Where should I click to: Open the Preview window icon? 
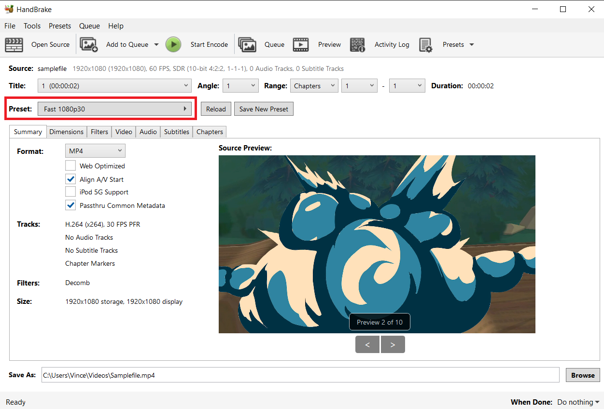pos(301,44)
